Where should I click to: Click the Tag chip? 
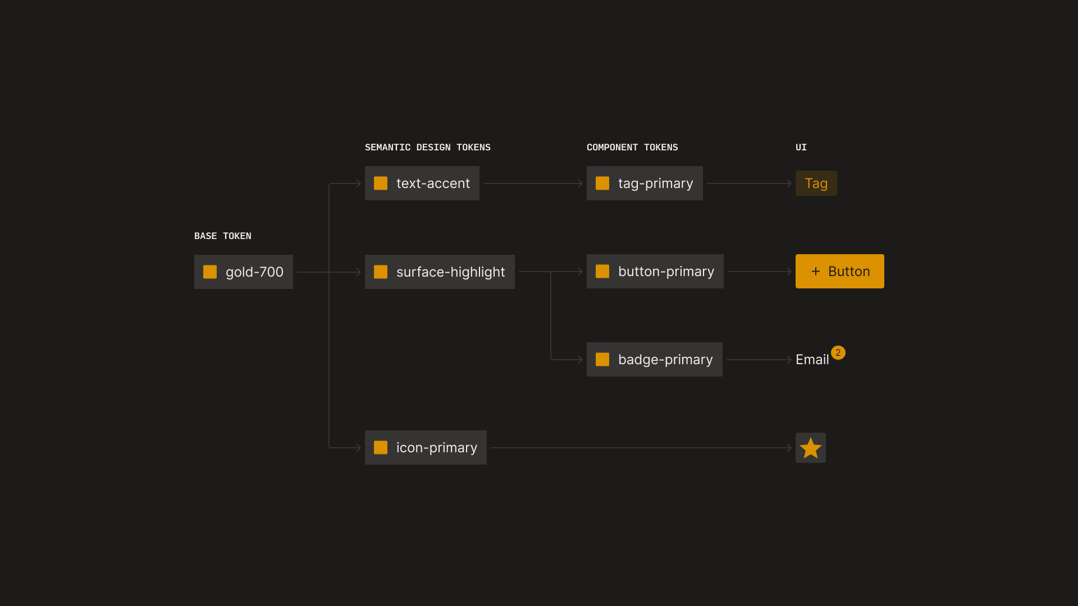click(x=816, y=183)
